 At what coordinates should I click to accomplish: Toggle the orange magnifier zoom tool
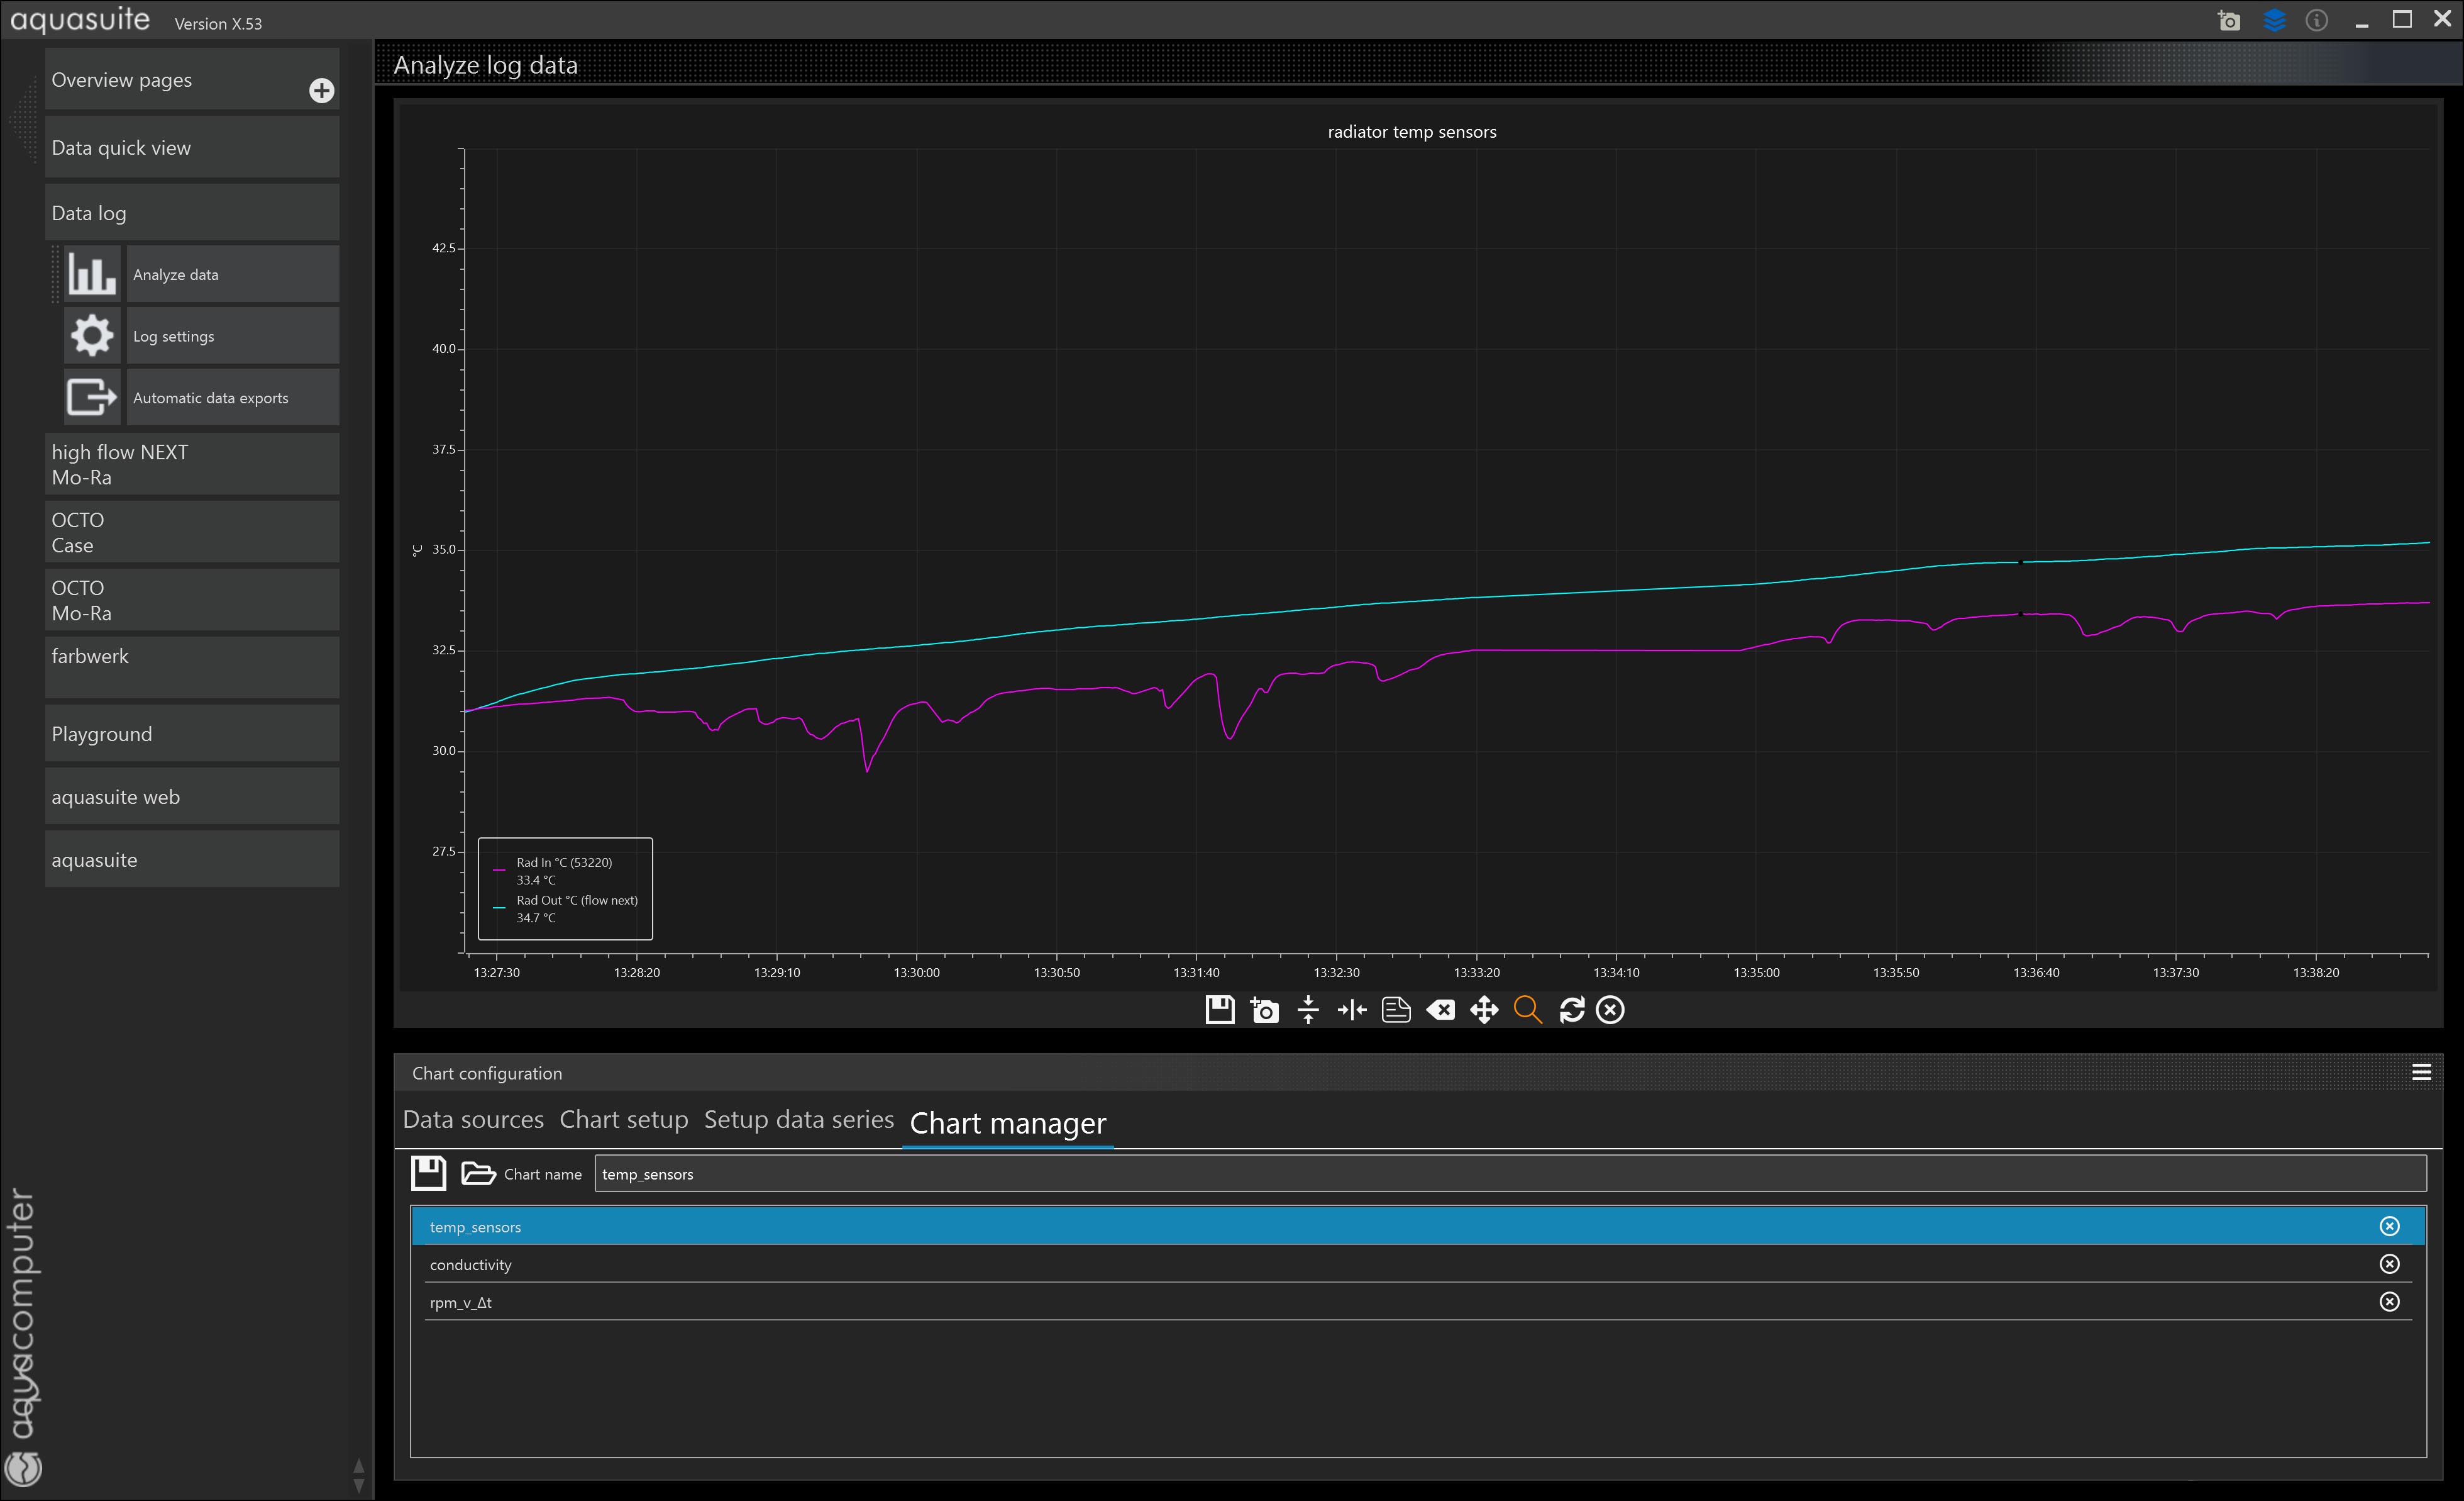point(1527,1010)
